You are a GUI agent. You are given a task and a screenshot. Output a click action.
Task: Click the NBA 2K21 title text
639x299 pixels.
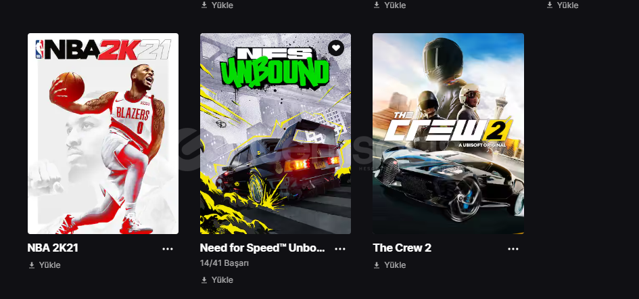[53, 248]
